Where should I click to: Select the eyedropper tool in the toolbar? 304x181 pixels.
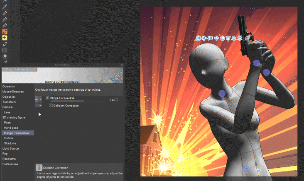(5, 7)
